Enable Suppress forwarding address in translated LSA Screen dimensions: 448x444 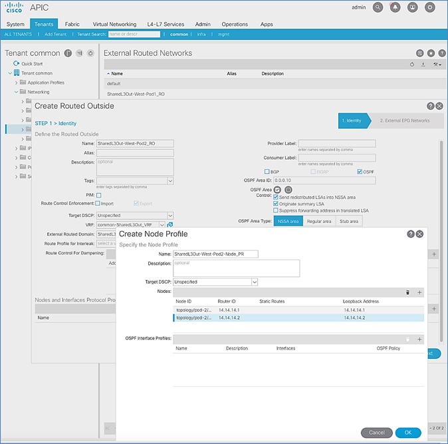276,210
